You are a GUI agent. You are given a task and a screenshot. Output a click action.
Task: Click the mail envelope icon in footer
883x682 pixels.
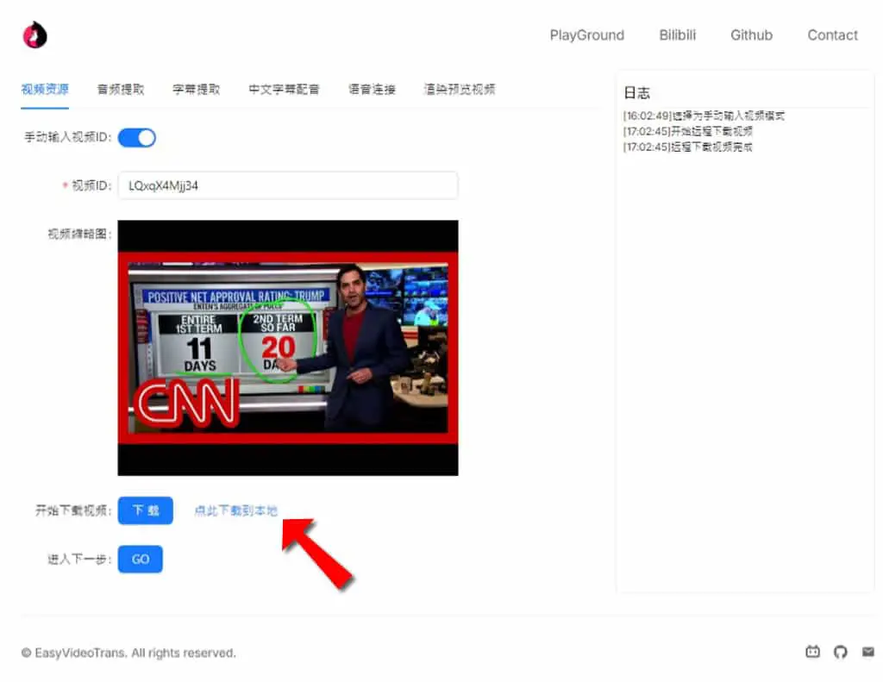coord(867,652)
